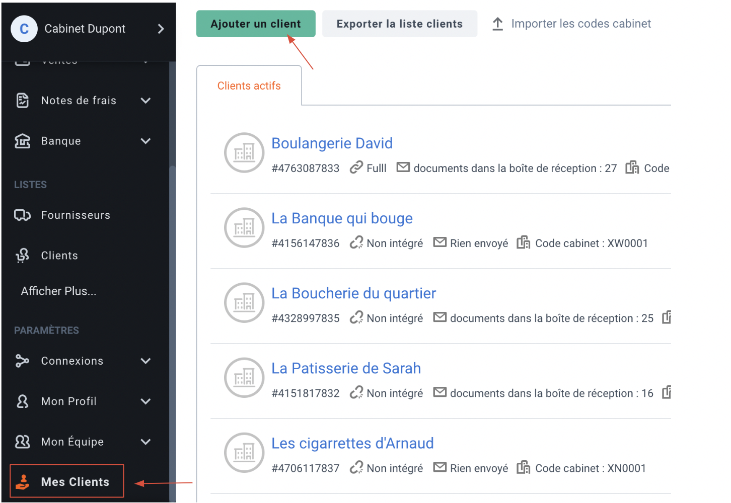Viewport: 731px width, 503px height.
Task: Click the Mon Profil person icon
Action: 23,401
